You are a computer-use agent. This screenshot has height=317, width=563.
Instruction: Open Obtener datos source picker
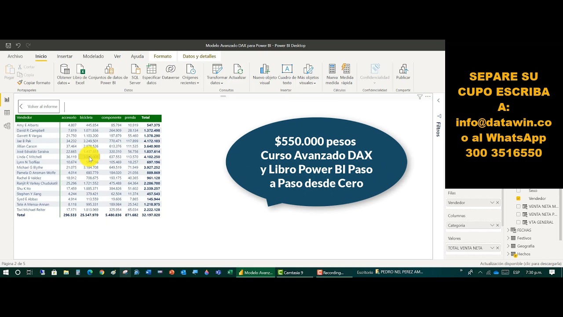click(x=64, y=74)
